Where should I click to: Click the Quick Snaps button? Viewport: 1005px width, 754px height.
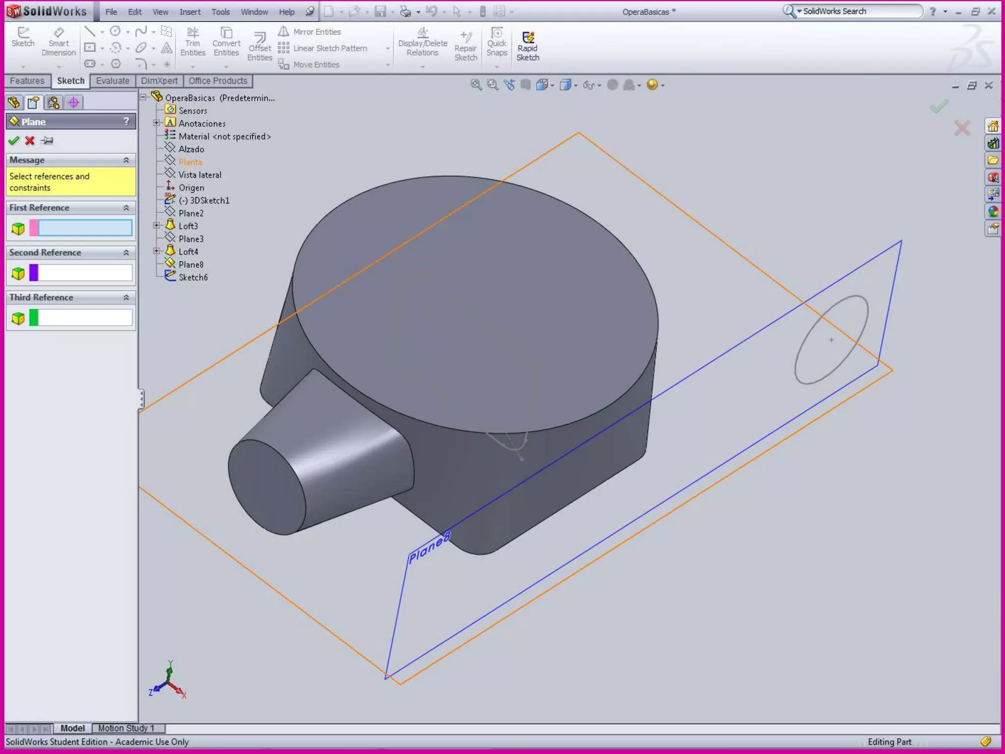(497, 42)
